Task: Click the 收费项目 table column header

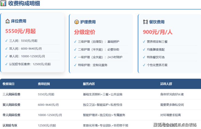Action: 8,84
